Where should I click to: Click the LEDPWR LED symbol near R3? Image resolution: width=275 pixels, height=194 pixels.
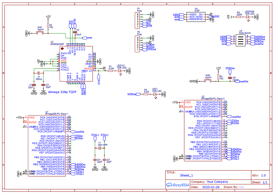[x=247, y=17]
